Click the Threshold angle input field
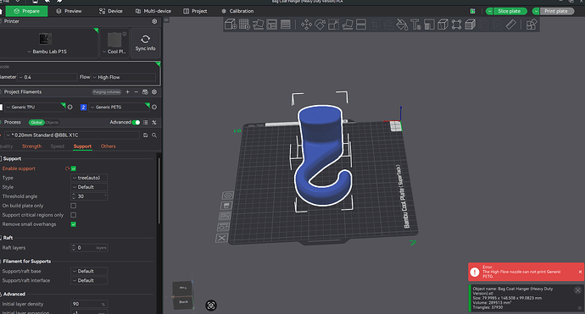This screenshot has width=585, height=314. click(89, 196)
